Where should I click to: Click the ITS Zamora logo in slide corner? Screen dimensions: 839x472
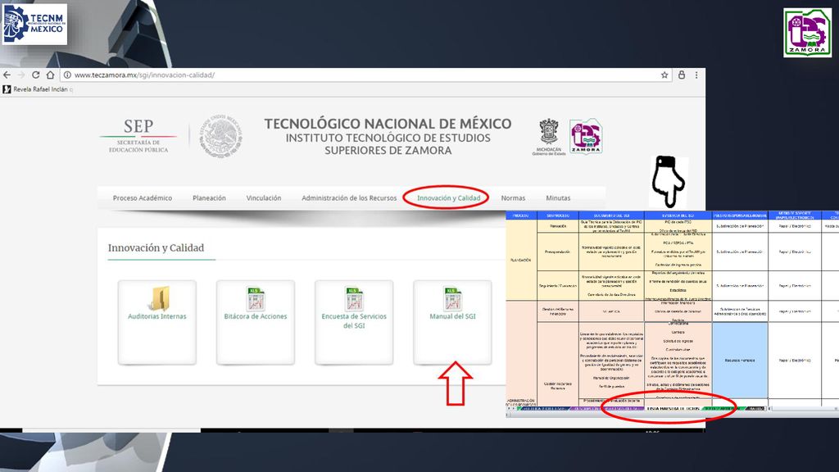coord(807,32)
